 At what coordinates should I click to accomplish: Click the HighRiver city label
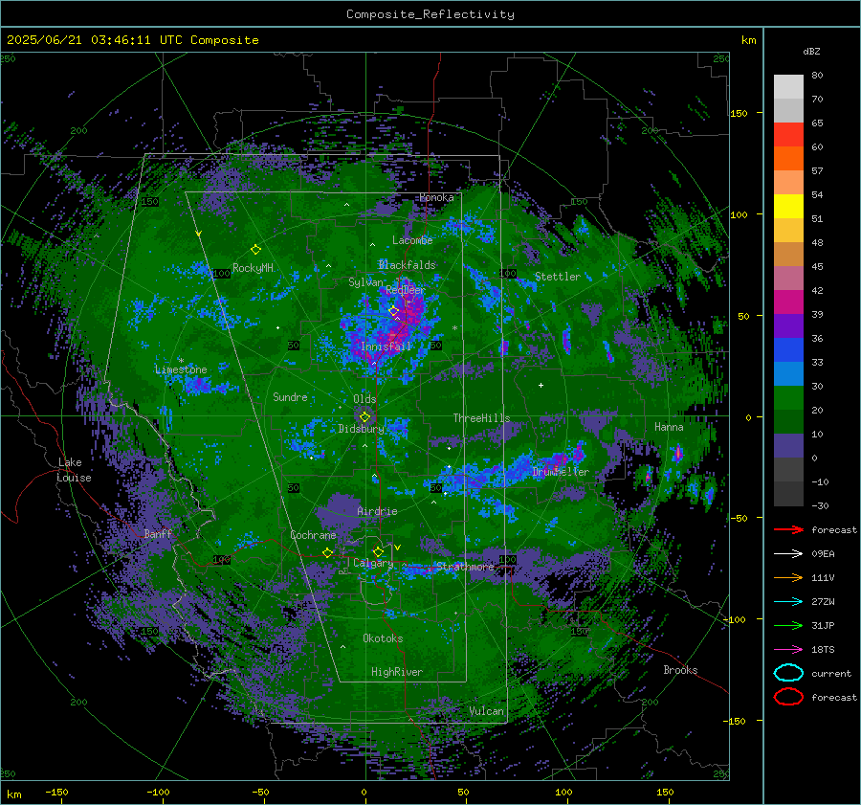397,672
